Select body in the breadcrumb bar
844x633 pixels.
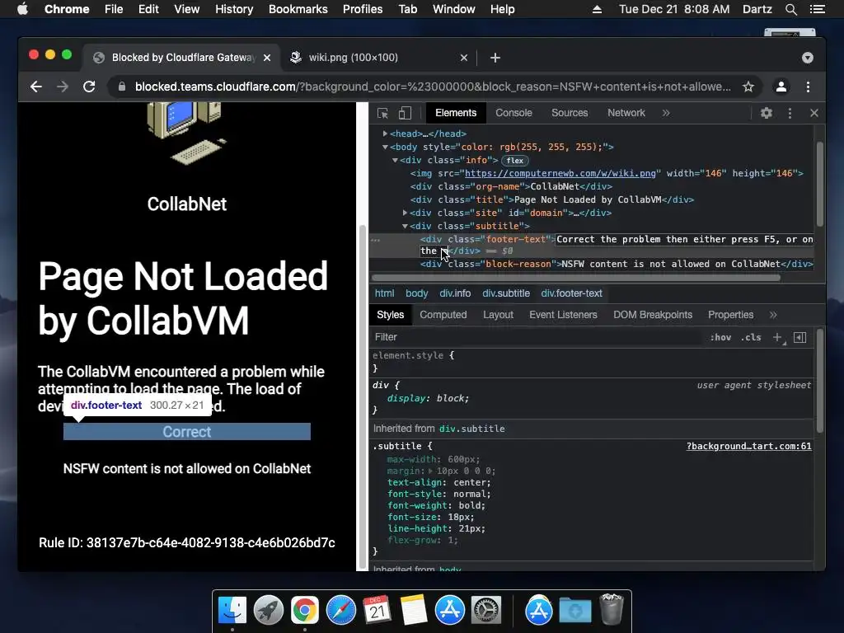click(416, 293)
